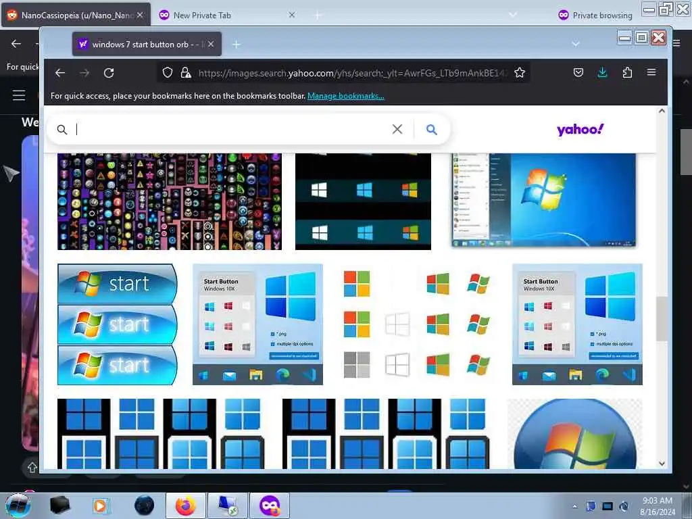Screen dimensions: 692x519
Task: Open the Downloads panel arrow
Action: 602,72
